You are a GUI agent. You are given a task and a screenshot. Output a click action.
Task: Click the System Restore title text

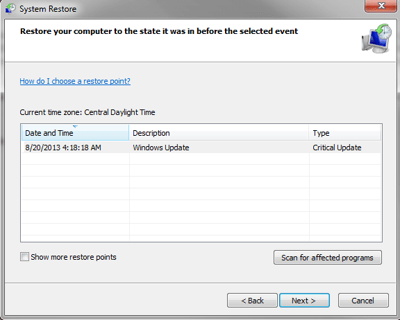(48, 9)
